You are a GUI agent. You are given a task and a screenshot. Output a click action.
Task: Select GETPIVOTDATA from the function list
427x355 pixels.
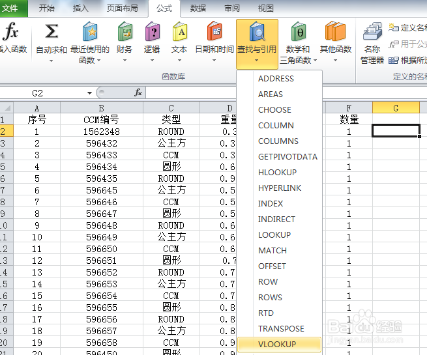[279, 157]
